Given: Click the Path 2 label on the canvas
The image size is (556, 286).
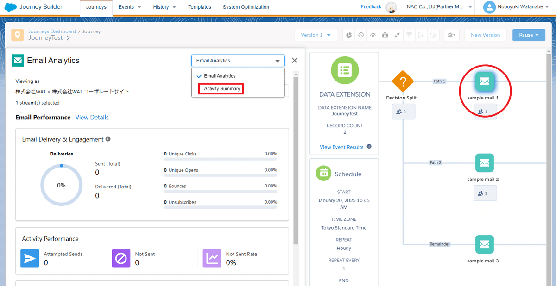Looking at the screenshot, I should click(436, 162).
